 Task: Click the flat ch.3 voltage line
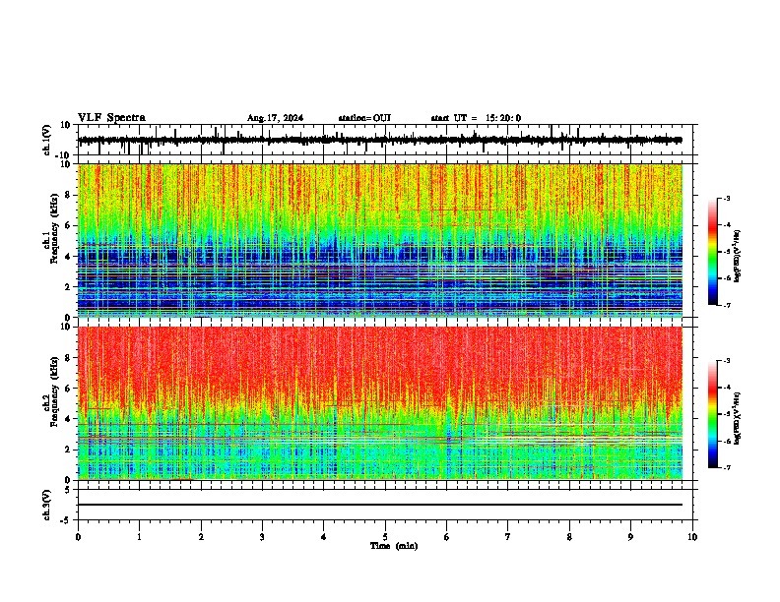tap(380, 505)
